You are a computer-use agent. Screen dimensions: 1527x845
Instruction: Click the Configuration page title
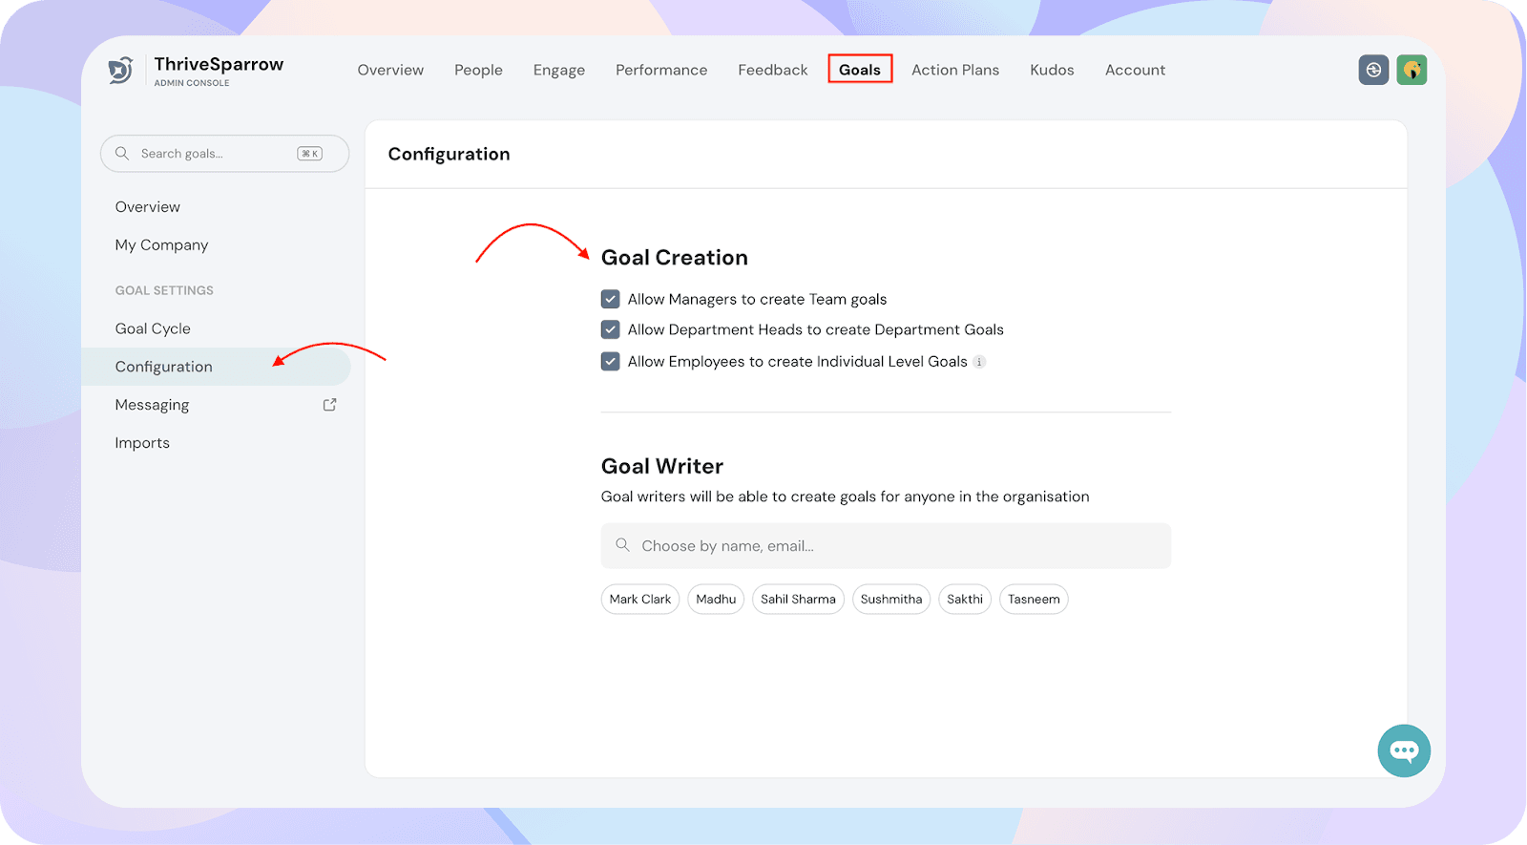449,155
